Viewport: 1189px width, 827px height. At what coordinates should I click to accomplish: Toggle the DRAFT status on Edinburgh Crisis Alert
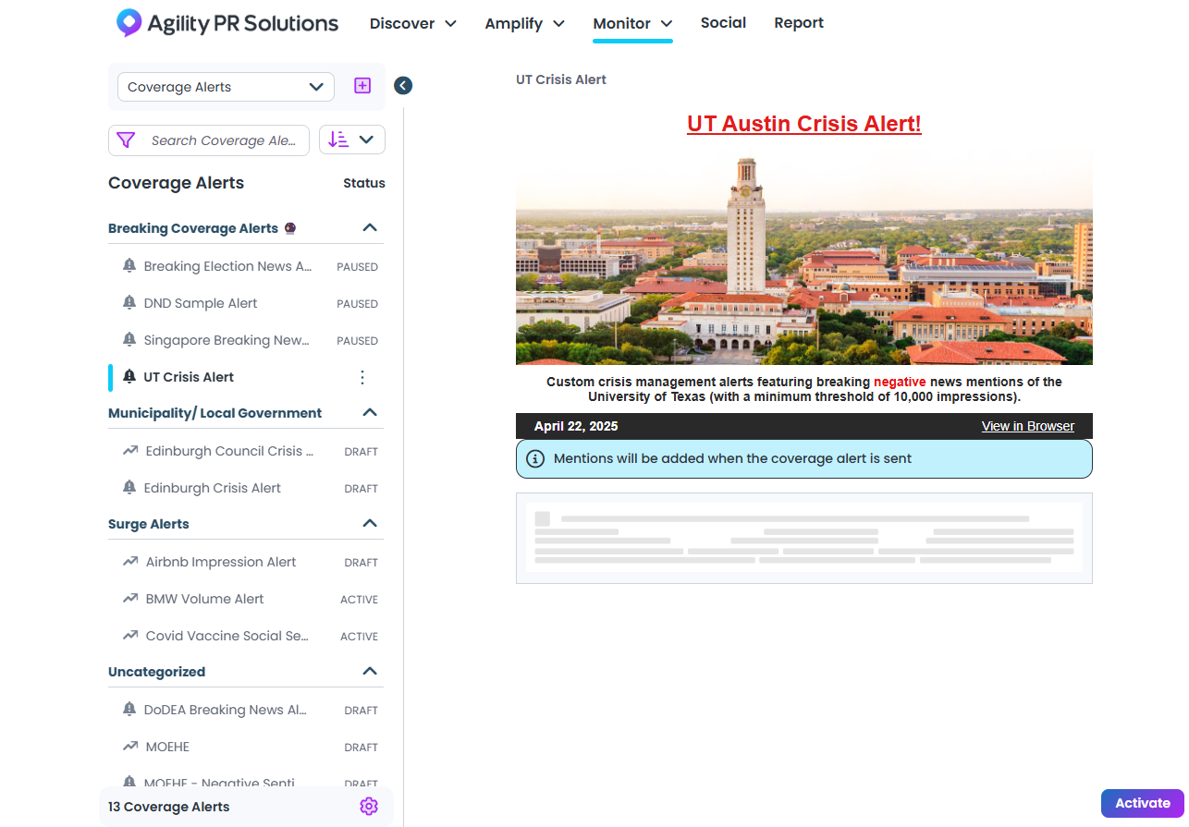tap(361, 488)
